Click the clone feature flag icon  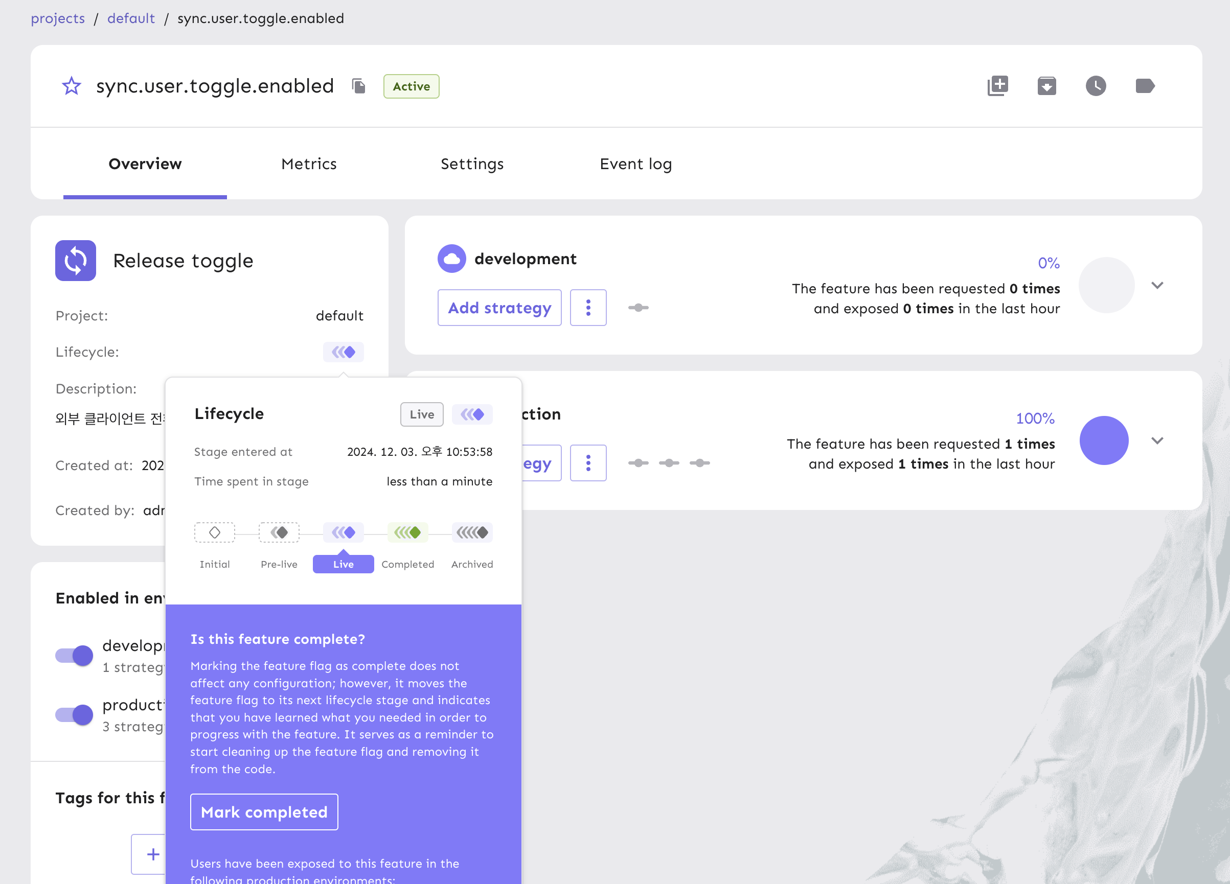point(997,86)
